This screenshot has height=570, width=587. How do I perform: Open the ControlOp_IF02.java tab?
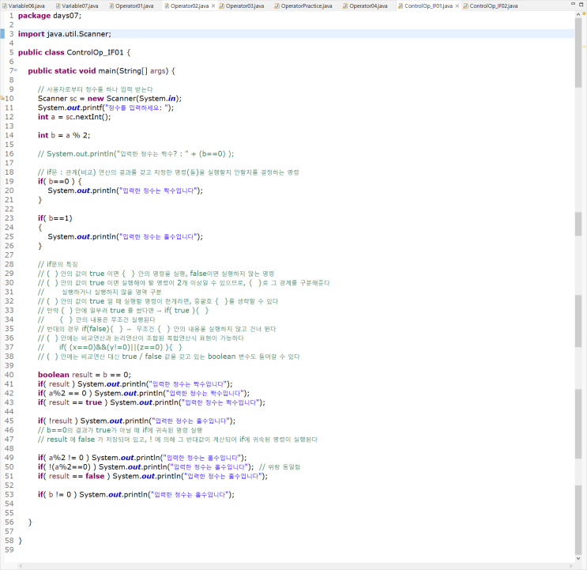pyautogui.click(x=491, y=6)
